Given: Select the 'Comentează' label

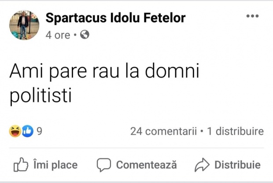Looking at the screenshot, I should [146, 165].
